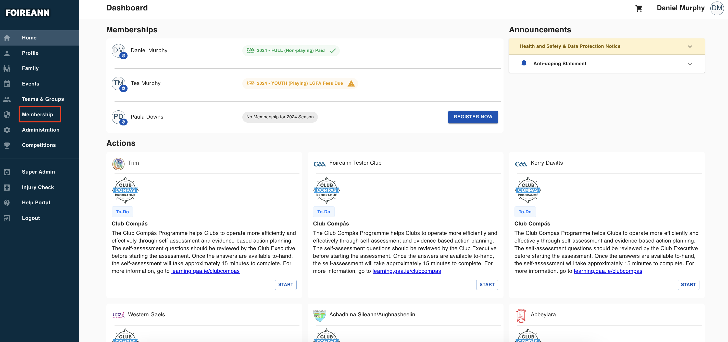Viewport: 728px width, 342px height.
Task: Click No Membership for 2024 Season chip
Action: pyautogui.click(x=280, y=117)
